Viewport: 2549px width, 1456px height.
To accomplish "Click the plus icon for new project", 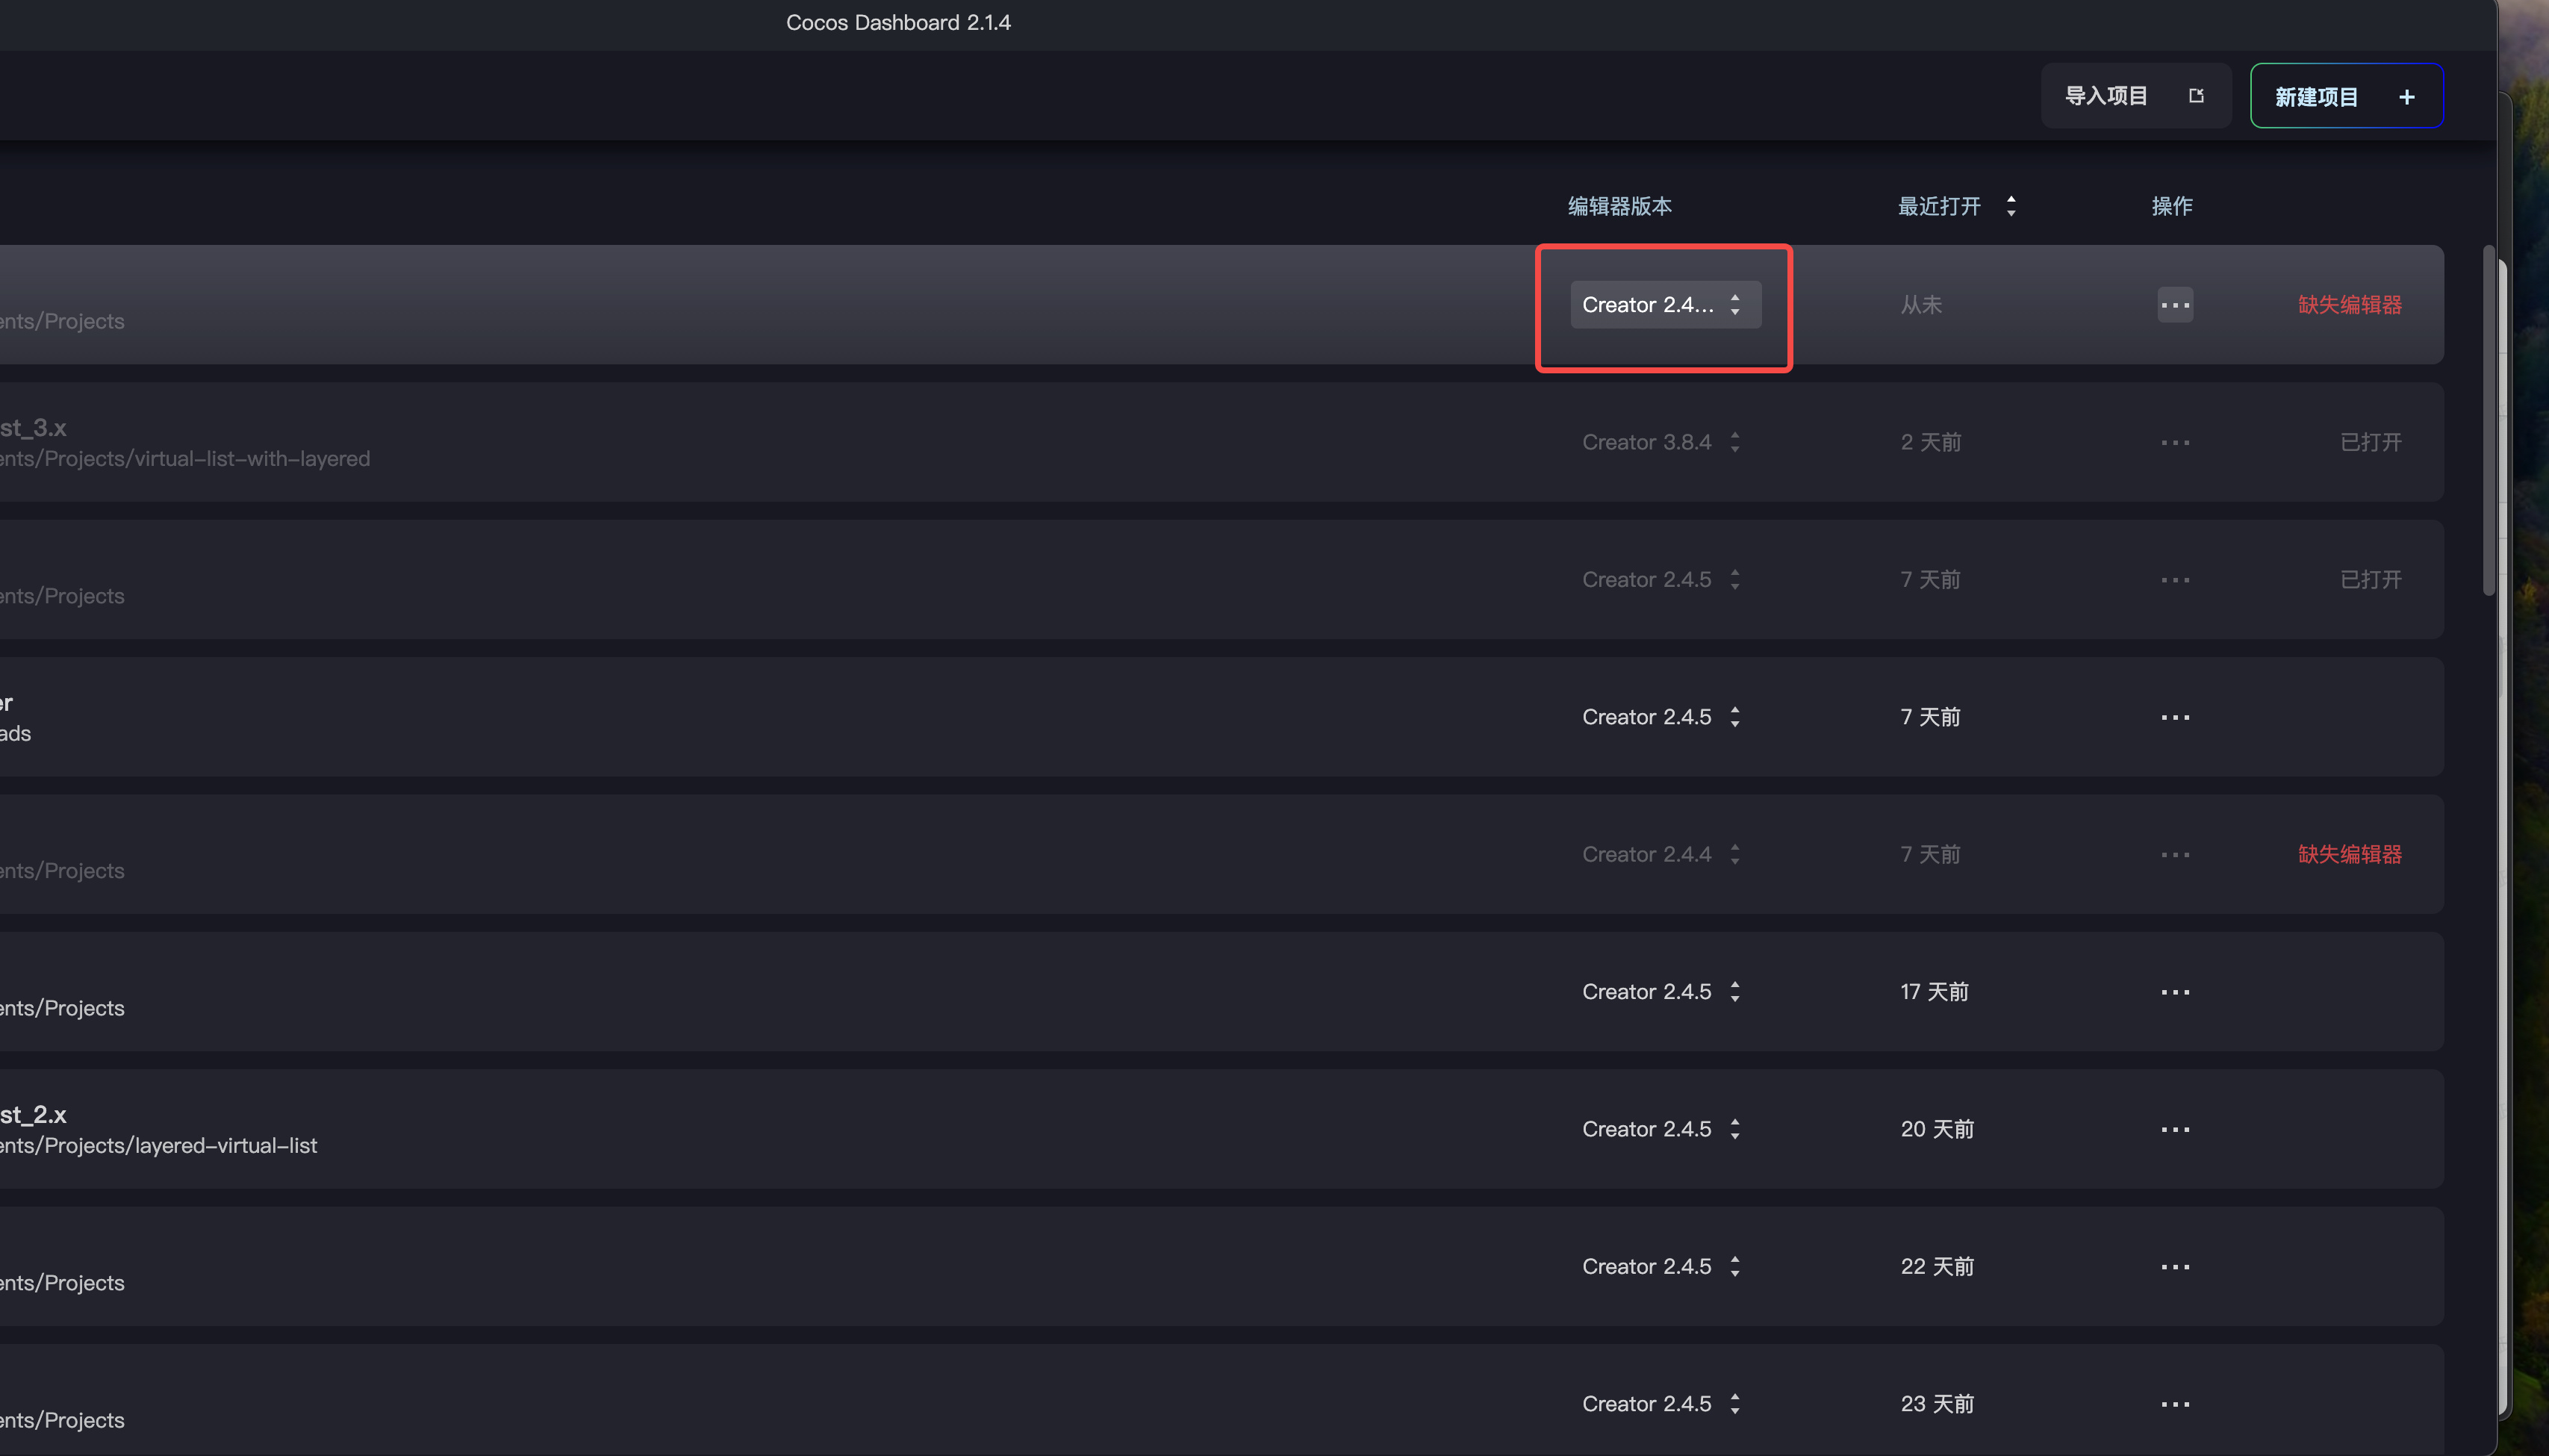I will click(2407, 97).
